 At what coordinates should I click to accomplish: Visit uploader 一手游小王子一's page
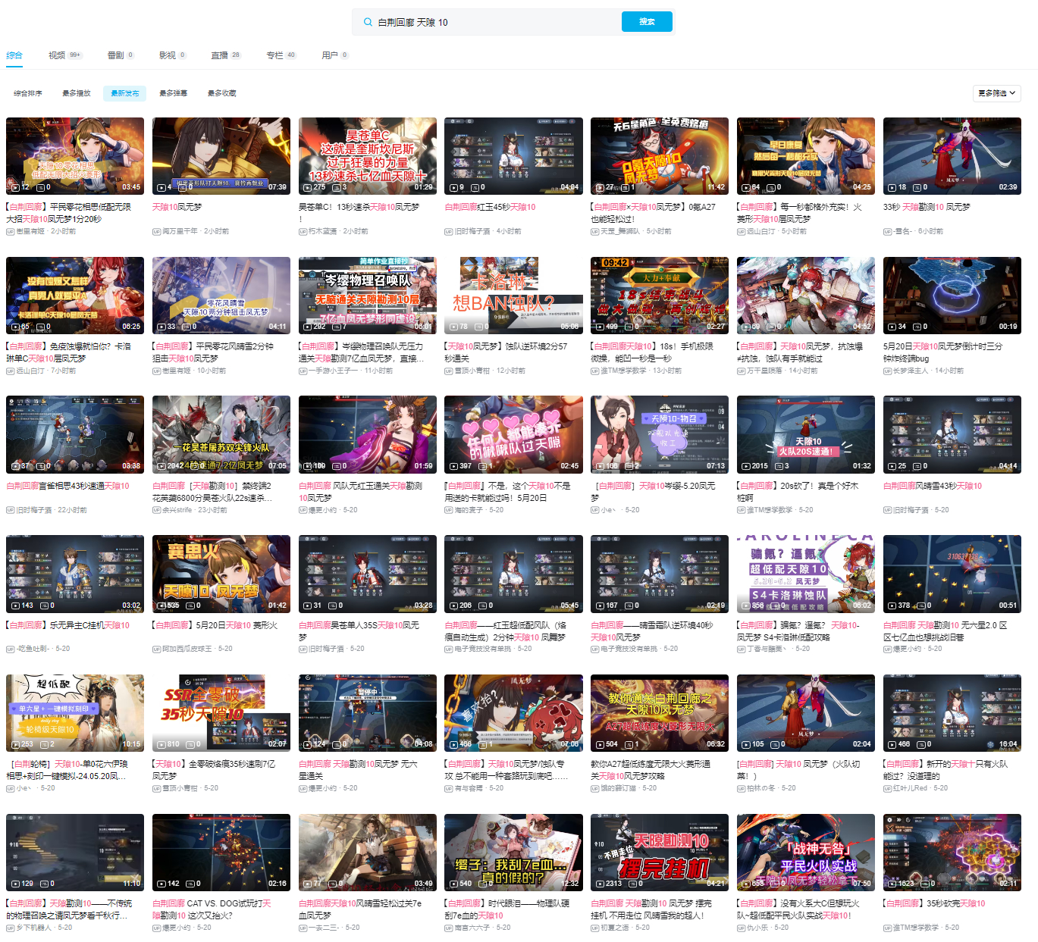[333, 371]
